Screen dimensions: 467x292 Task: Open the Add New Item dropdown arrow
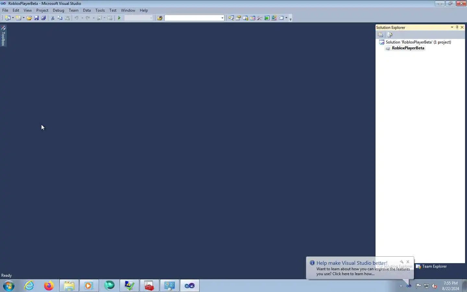tap(24, 18)
